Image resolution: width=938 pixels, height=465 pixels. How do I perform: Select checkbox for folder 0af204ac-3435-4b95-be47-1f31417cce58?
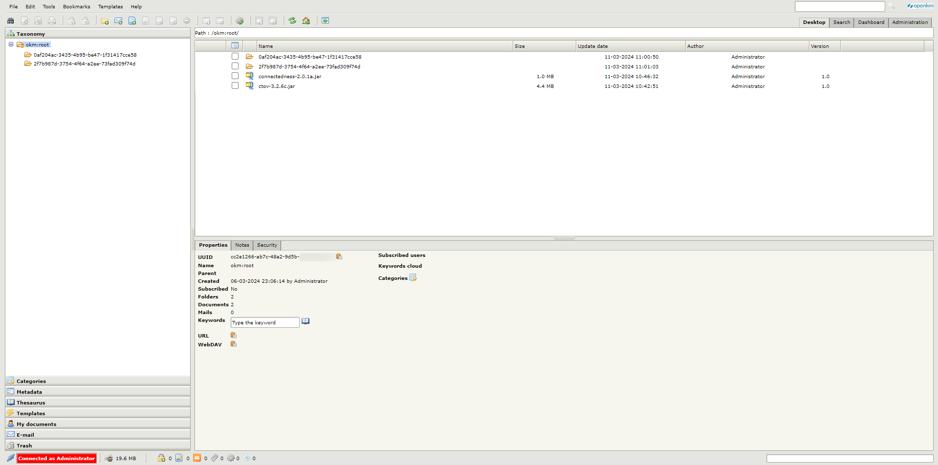(x=235, y=57)
